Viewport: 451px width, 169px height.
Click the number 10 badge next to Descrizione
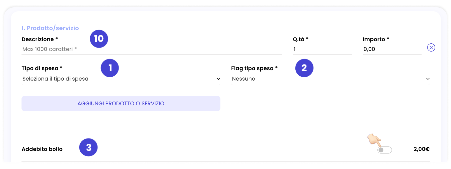99,39
